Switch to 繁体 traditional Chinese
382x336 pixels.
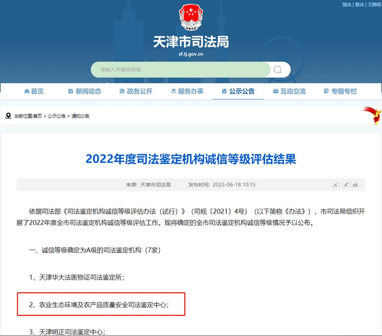click(360, 5)
